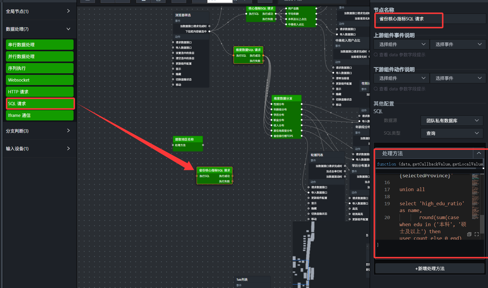Click 中高收入占比 output port on green node
The image size is (488, 288).
(x=316, y=24)
